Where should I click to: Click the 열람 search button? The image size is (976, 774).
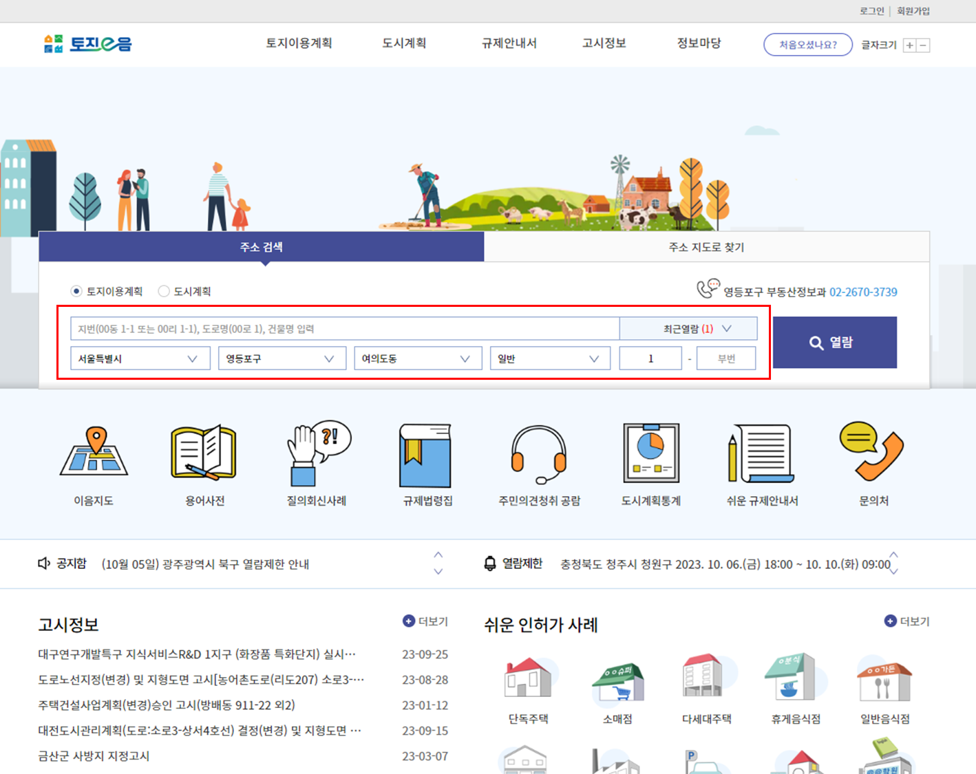835,341
